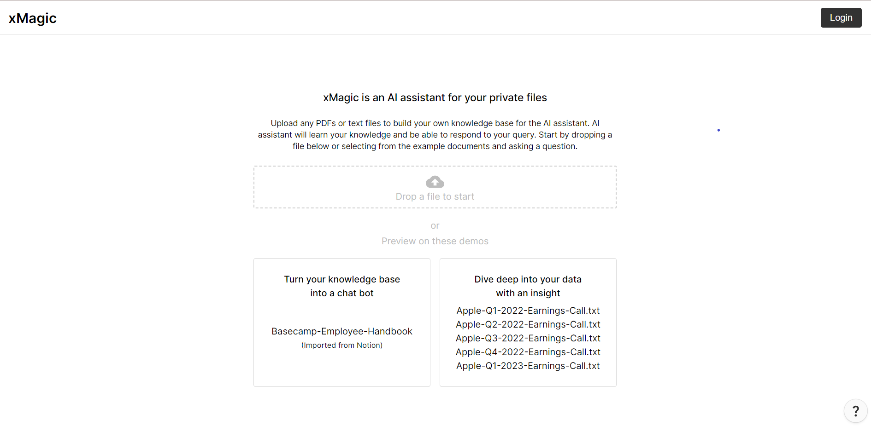The width and height of the screenshot is (871, 432).
Task: Click the small blue dot at right
Action: click(718, 130)
